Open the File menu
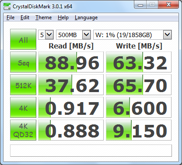Viewport: 182px width, 165px height. point(10,17)
